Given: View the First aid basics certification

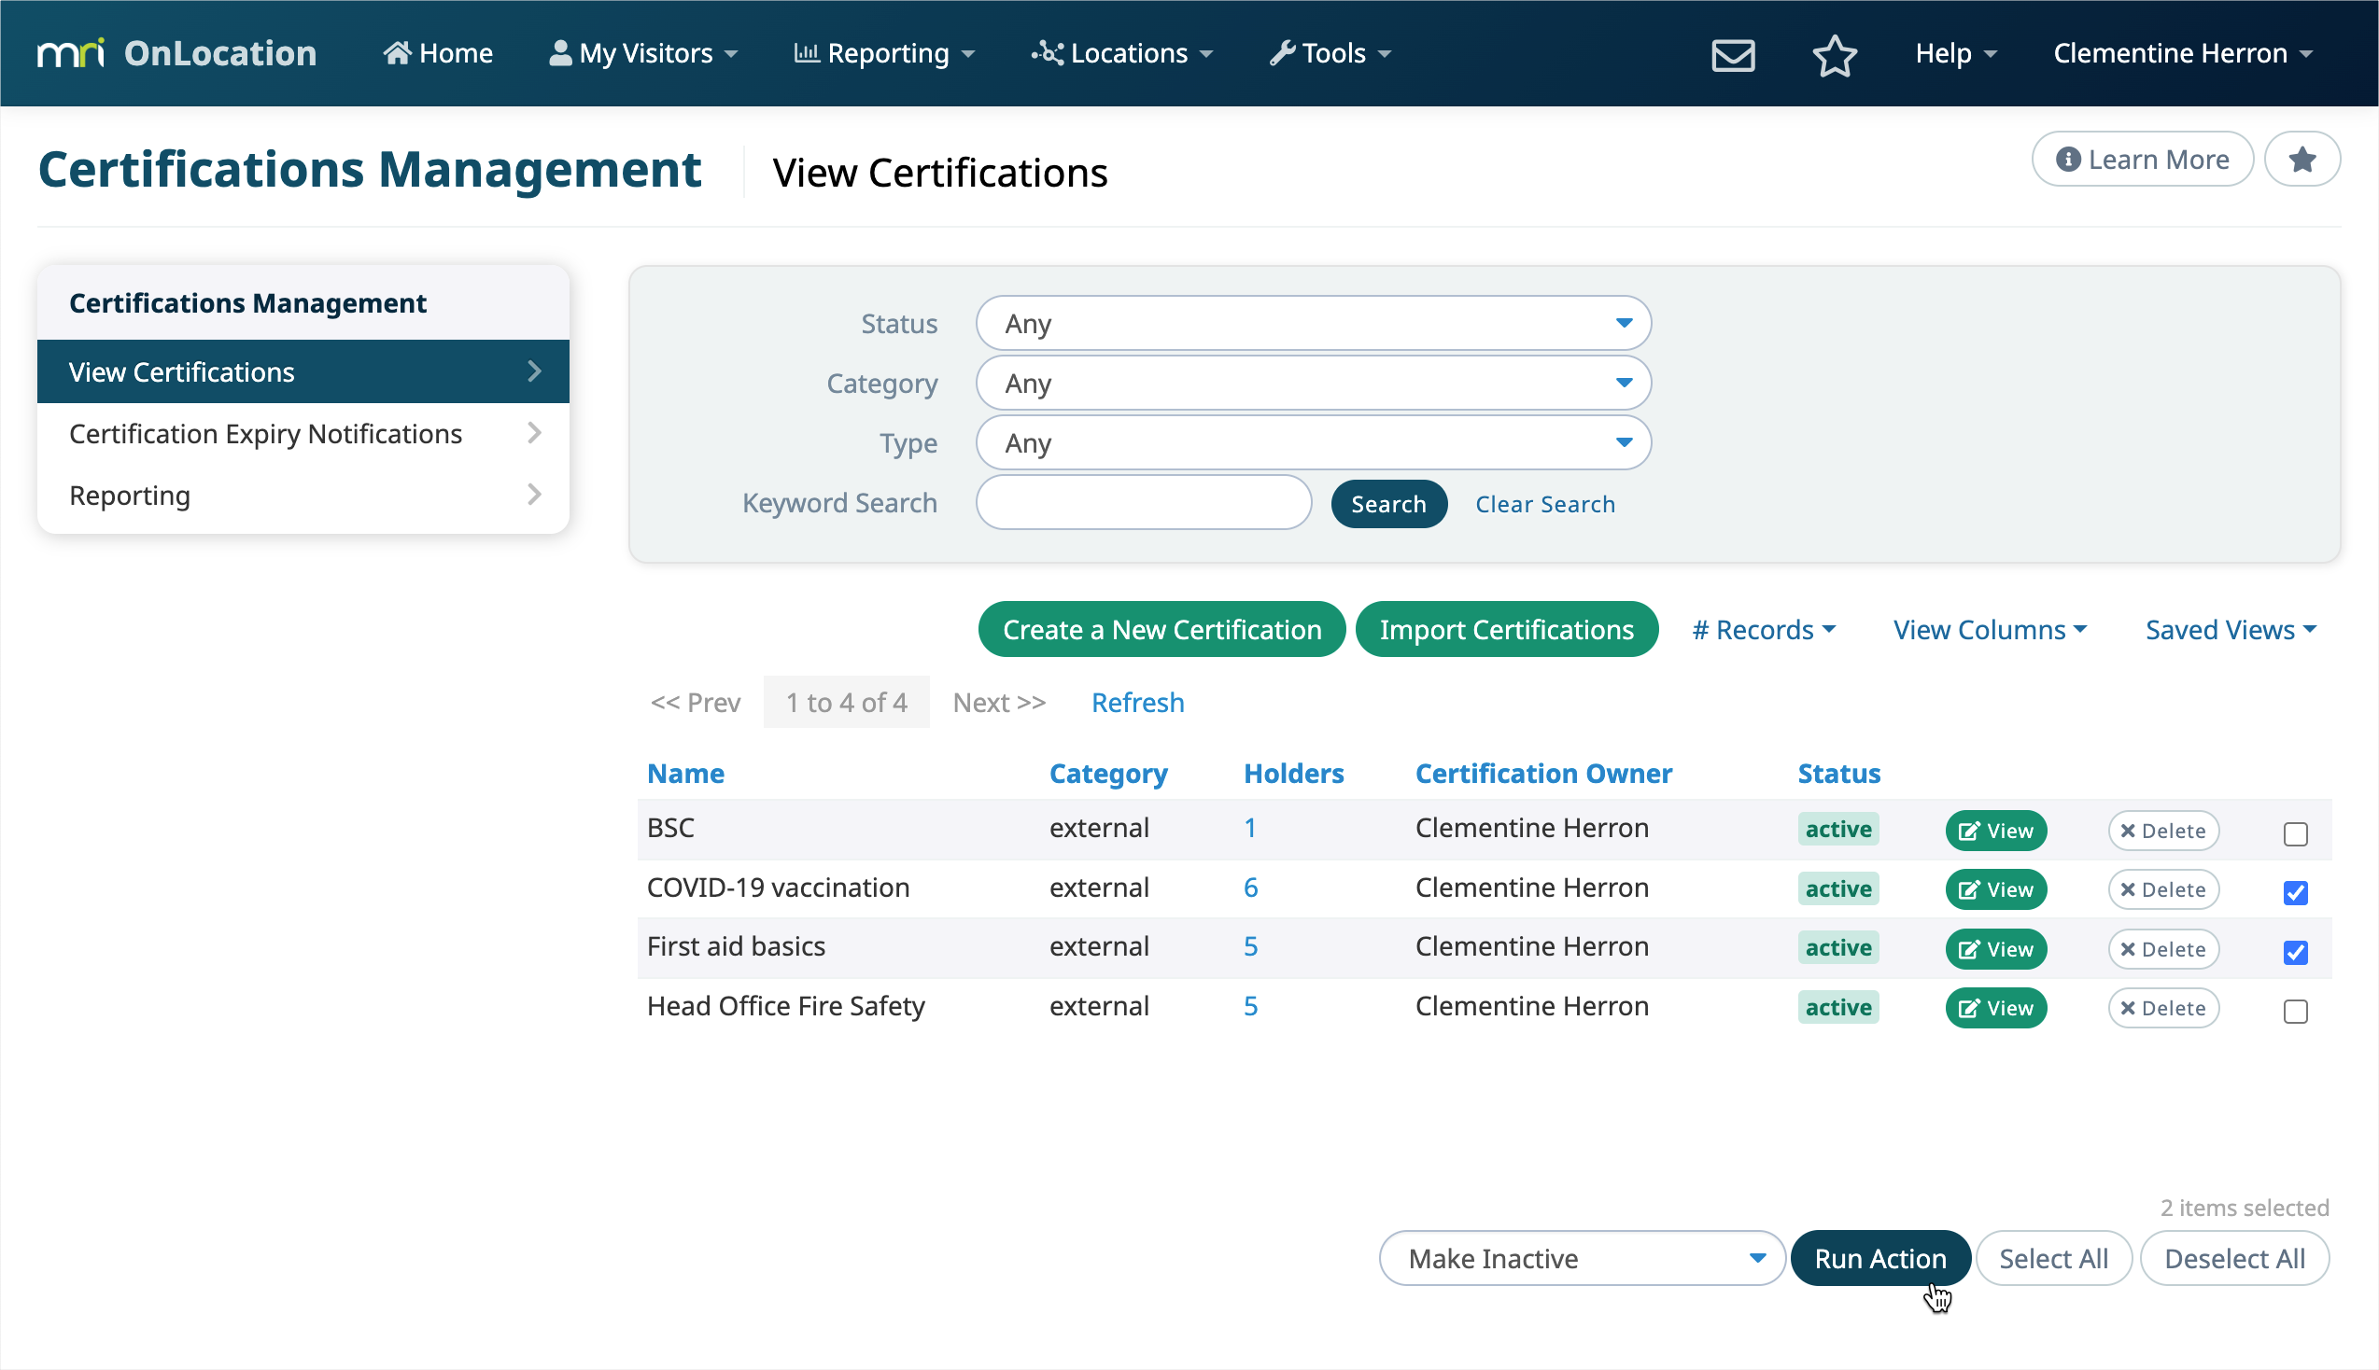Looking at the screenshot, I should pos(1996,949).
